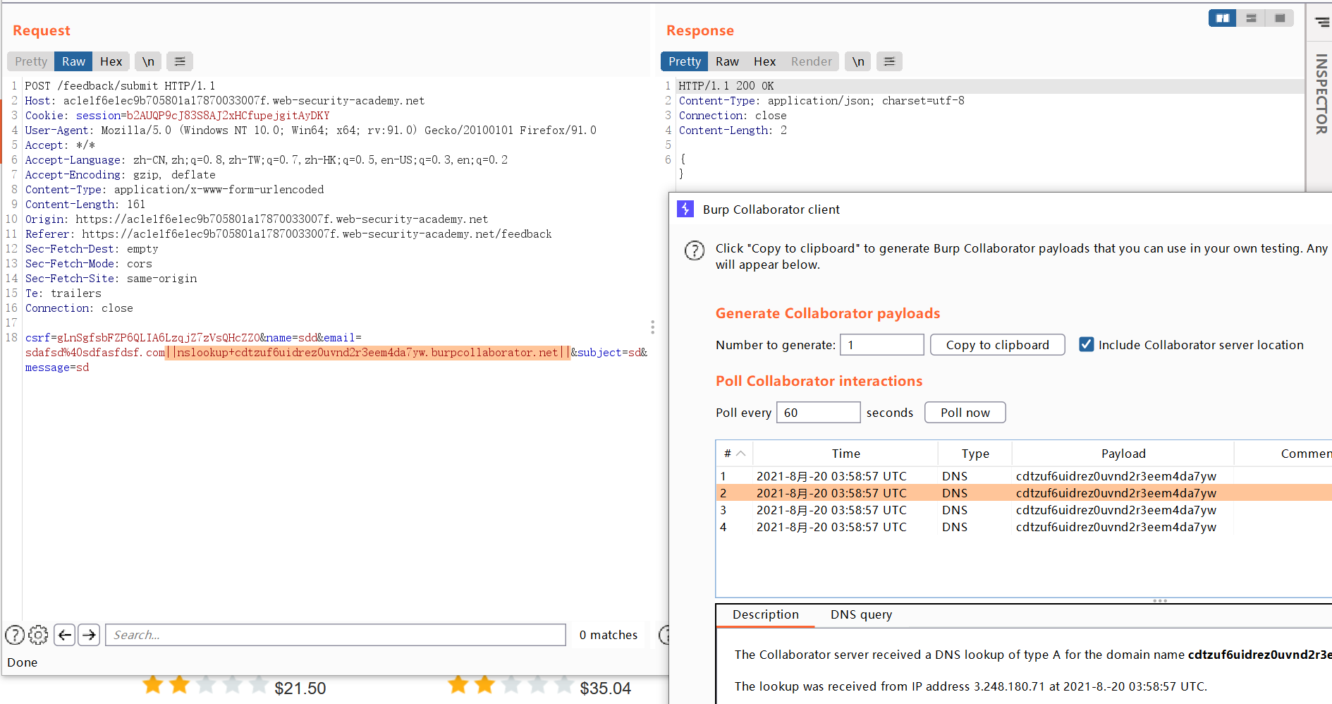The image size is (1332, 704).
Task: Toggle non-printable characters in Request
Action: pos(148,61)
